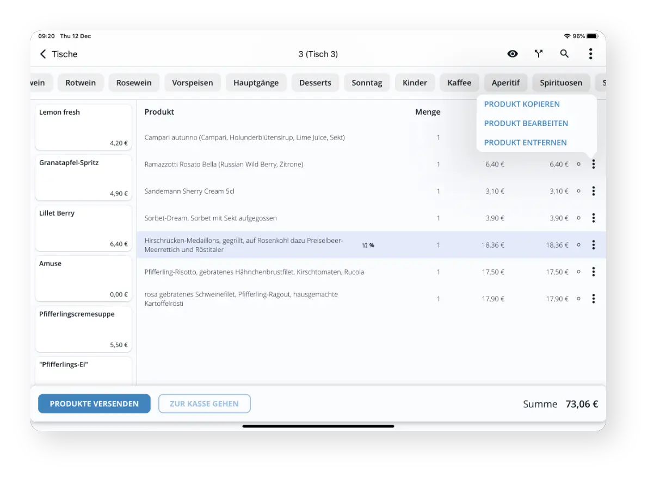The image size is (654, 479).
Task: Open options menu for Sandemann Sherry Cream
Action: (593, 191)
